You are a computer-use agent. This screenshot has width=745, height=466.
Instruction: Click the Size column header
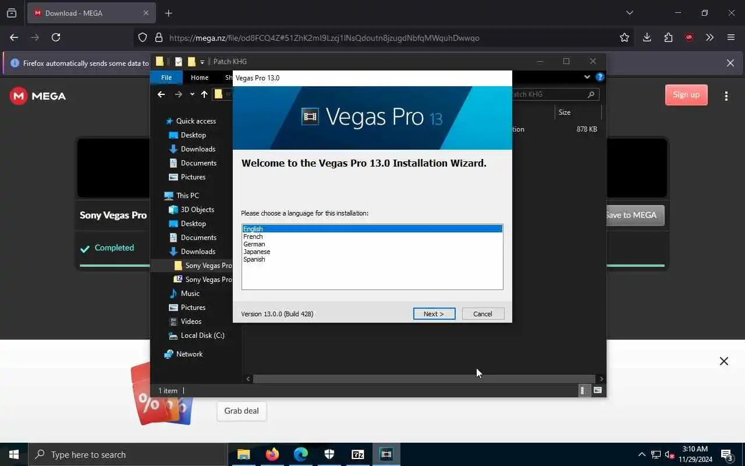point(565,112)
